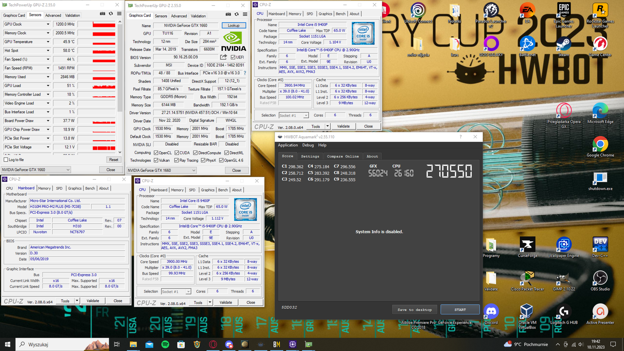
Task: Open hamburger menu in GPU-Z Sensors window
Action: [x=119, y=14]
